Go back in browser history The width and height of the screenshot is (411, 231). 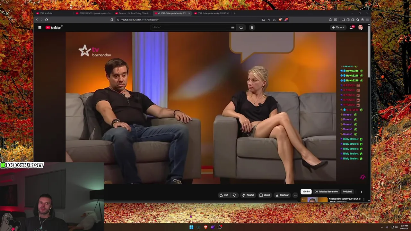tap(37, 20)
